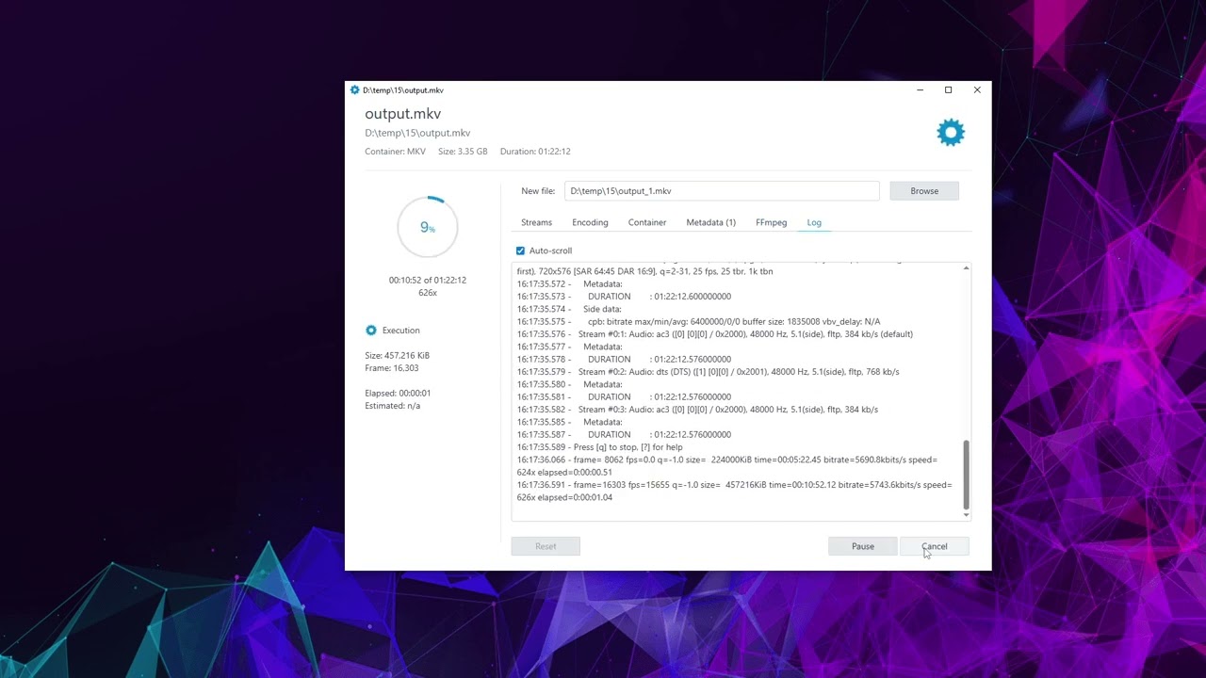Open the Encoding tab
Image resolution: width=1206 pixels, height=678 pixels.
[x=590, y=222]
